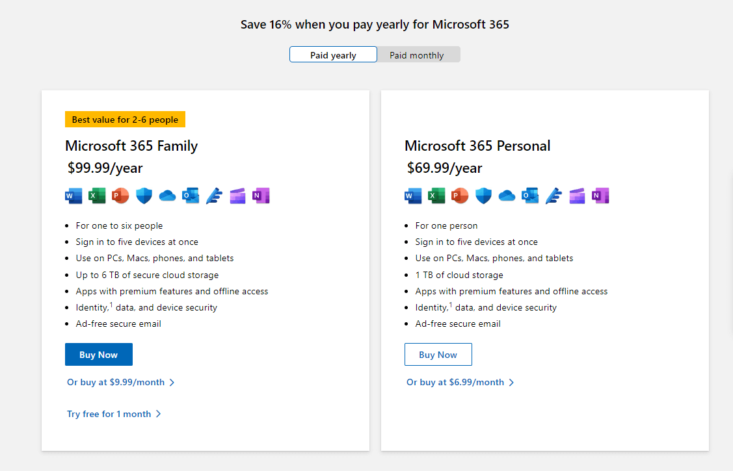This screenshot has height=471, width=733.
Task: Click Buy Now for Microsoft 365 Personal
Action: coord(438,354)
